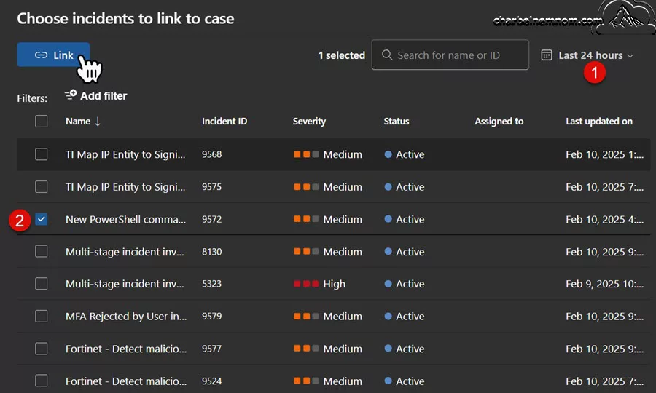This screenshot has width=656, height=393.
Task: Select checkbox for incident 8130
Action: tap(41, 251)
